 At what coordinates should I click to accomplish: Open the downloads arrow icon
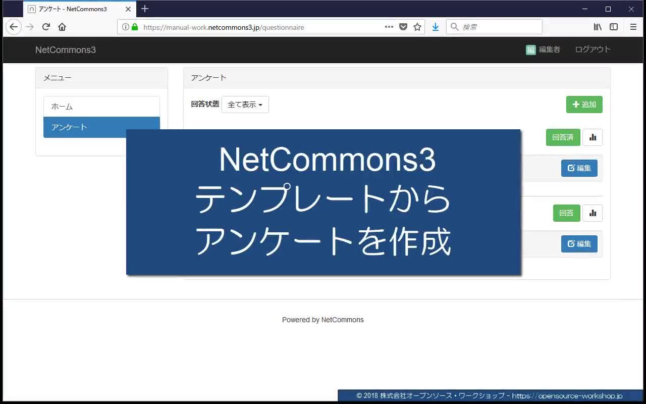pyautogui.click(x=436, y=27)
